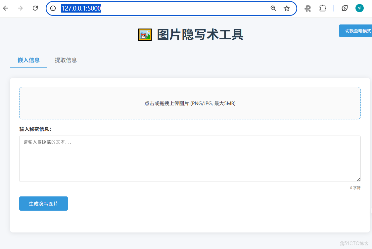372x249 pixels.
Task: Reload the steganography tool page
Action: [x=35, y=8]
